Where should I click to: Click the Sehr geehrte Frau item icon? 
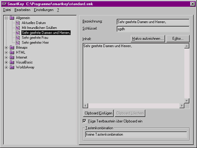(18, 38)
